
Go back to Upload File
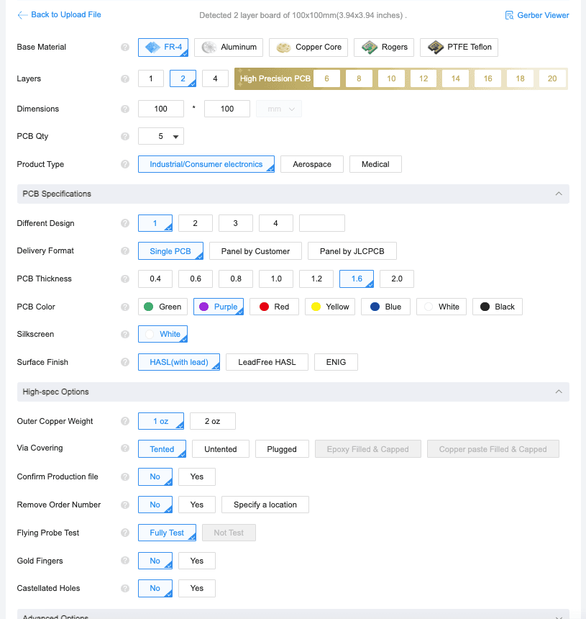coord(66,14)
